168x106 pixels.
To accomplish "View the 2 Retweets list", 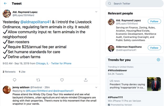I will 9,72.
